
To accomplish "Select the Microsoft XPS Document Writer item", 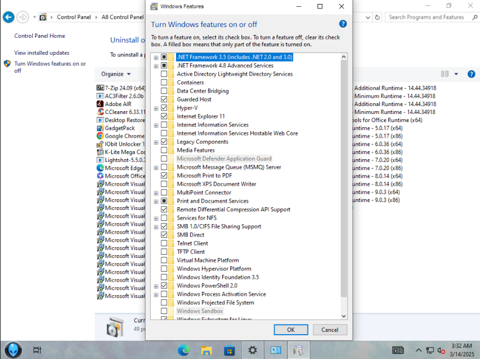I will (216, 184).
